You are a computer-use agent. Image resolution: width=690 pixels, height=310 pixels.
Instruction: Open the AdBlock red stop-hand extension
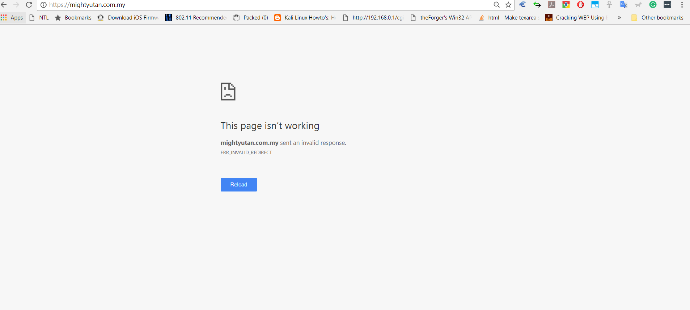pos(580,5)
